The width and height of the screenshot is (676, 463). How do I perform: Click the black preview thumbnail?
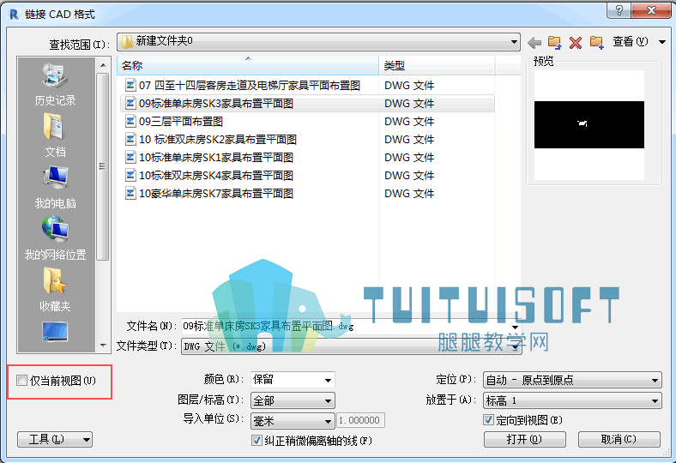(x=588, y=125)
